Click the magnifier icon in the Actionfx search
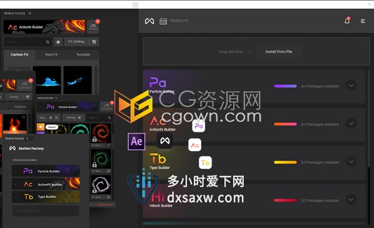374x228 pixels. pos(47,42)
